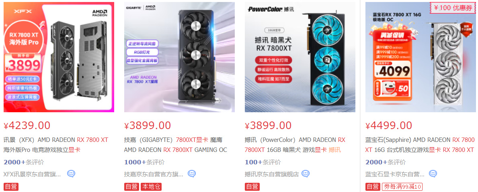The width and height of the screenshot is (478, 192).
Task: Click 券每满99减10 coupon tag
Action: [x=402, y=186]
